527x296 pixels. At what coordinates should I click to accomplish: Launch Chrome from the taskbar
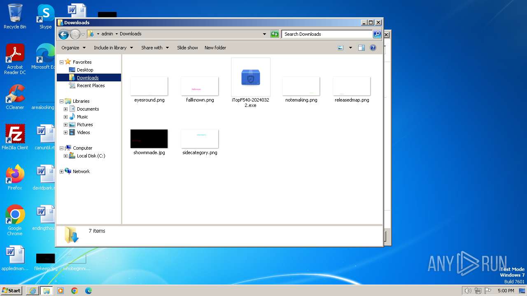coord(75,291)
